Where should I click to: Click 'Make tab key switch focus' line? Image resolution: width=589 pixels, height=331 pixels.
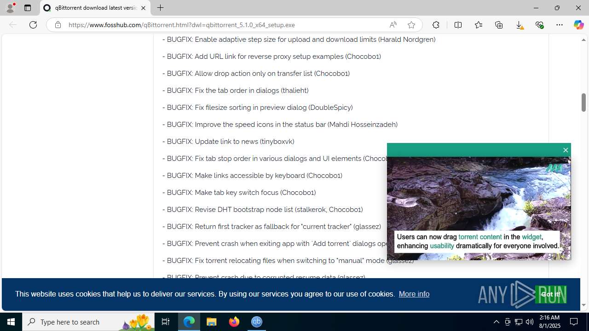click(239, 193)
